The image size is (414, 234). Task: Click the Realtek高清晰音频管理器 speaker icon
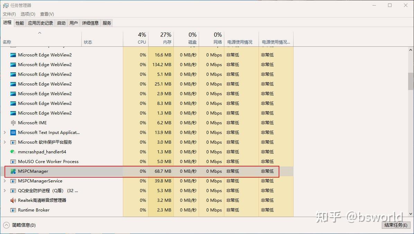point(13,200)
